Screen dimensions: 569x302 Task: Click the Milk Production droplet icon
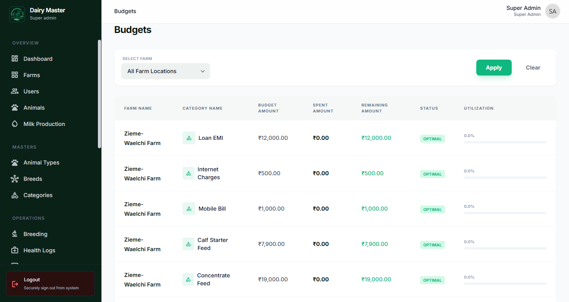[15, 124]
